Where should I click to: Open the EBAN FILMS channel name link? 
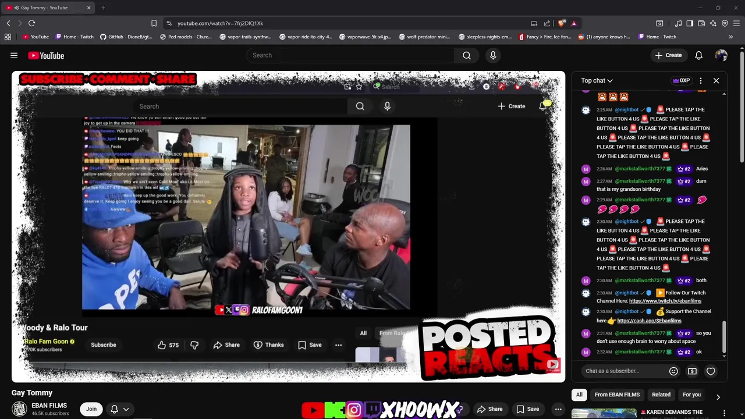(x=49, y=406)
